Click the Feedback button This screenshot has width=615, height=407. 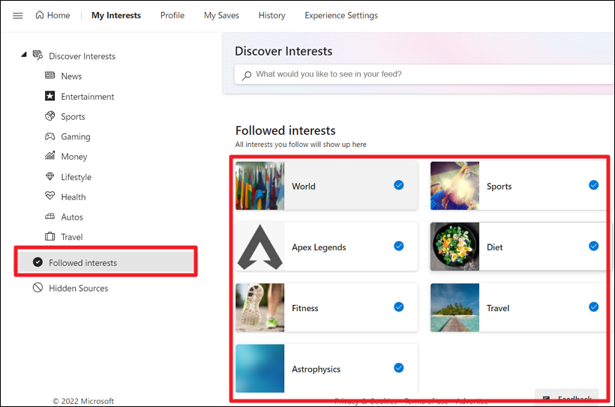[x=568, y=399]
